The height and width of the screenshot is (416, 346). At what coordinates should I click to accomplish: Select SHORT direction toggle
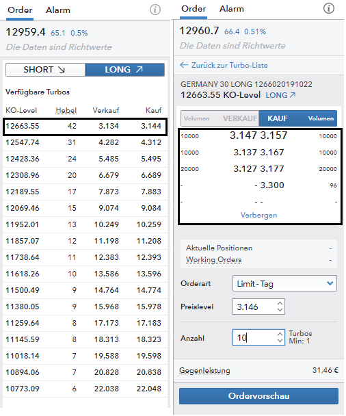pos(45,70)
